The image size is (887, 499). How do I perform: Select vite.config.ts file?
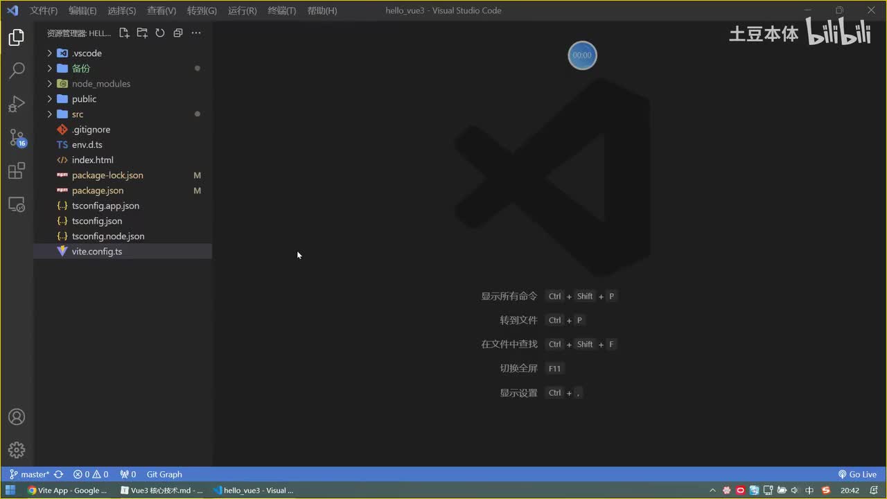[123, 251]
